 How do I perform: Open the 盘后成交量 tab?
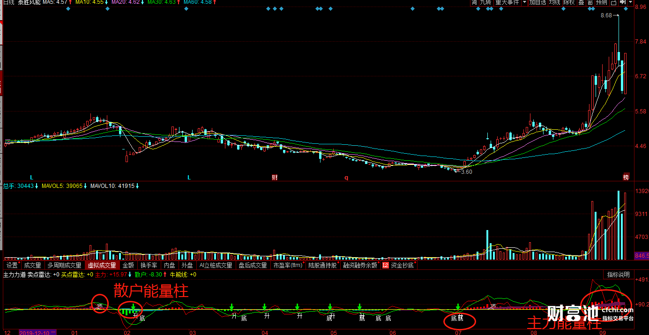(x=253, y=265)
